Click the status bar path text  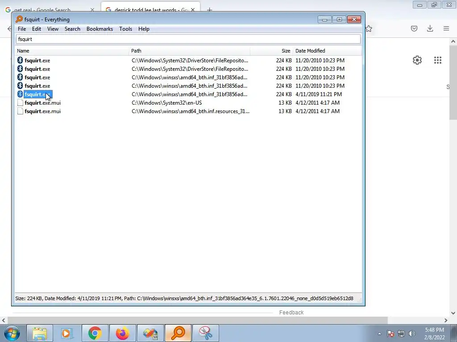pyautogui.click(x=245, y=298)
